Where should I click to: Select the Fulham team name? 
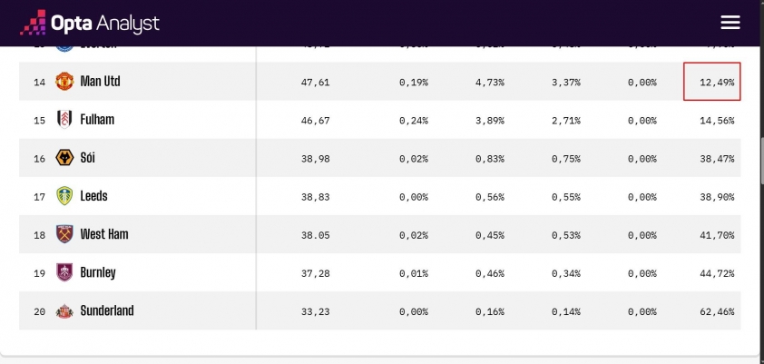[97, 120]
